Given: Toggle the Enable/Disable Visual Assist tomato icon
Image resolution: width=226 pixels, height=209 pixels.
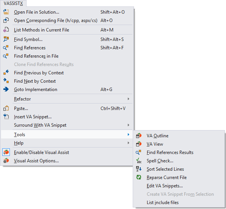Looking at the screenshot, I should click(6, 152).
